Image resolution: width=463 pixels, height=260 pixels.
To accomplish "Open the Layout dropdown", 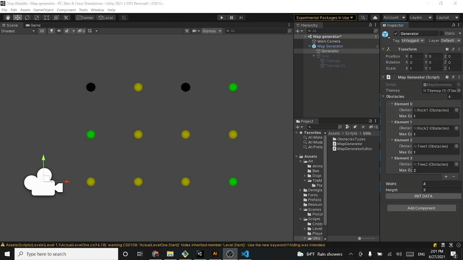I will [x=447, y=18].
